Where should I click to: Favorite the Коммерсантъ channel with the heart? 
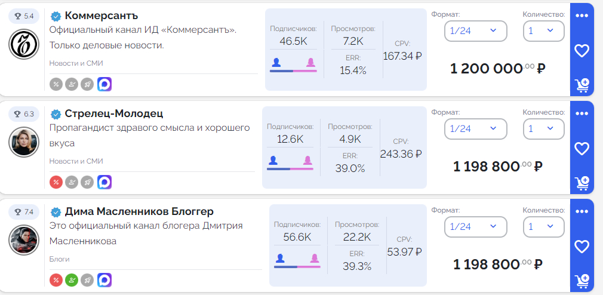coord(582,50)
